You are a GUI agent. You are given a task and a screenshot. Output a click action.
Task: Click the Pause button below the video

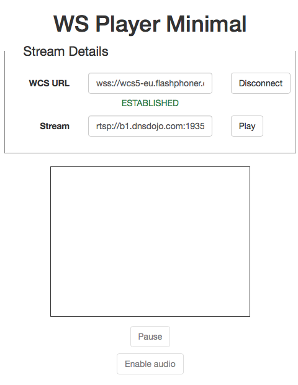150,337
